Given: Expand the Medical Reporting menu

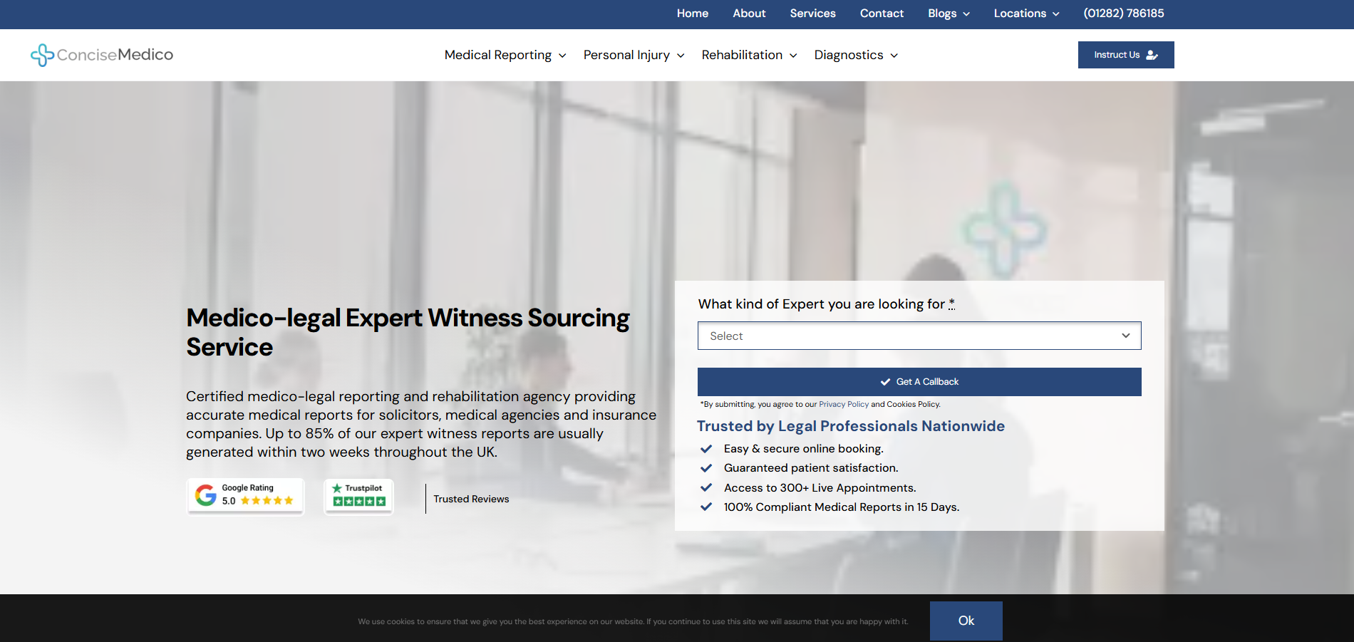Looking at the screenshot, I should (505, 55).
